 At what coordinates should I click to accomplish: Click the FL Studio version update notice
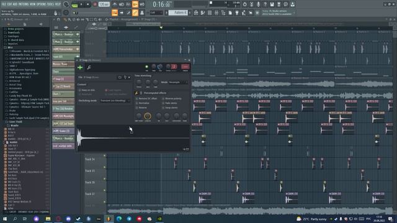pyautogui.click(x=277, y=12)
